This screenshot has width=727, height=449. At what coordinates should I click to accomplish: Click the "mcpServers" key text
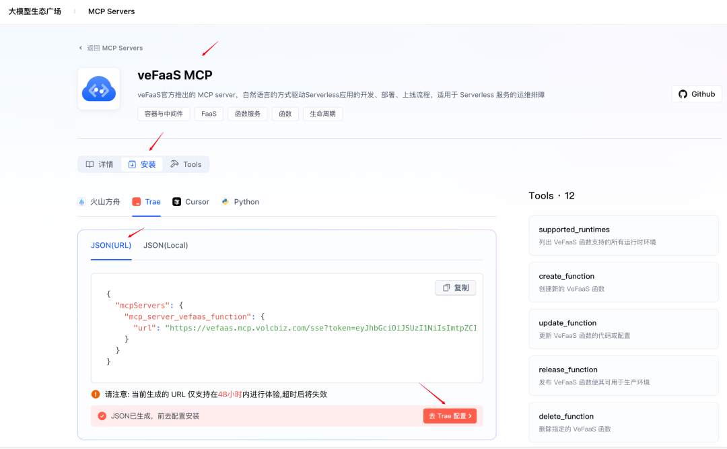pos(142,306)
